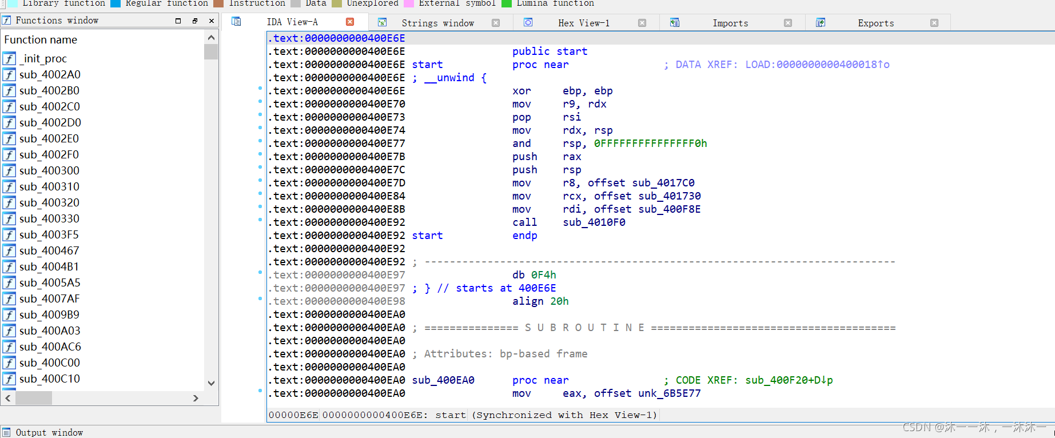Click the IDA View-A tab icon
Screen dimensions: 1055x438
coord(236,22)
